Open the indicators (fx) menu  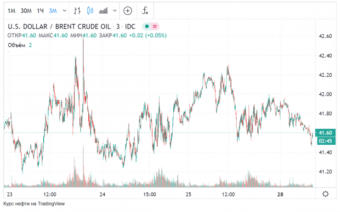[x=145, y=10]
